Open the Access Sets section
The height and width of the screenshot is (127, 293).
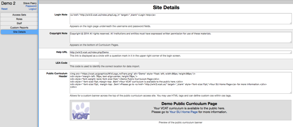coord(19,15)
